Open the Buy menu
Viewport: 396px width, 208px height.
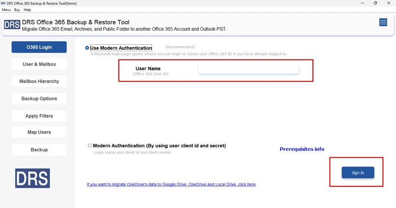pyautogui.click(x=17, y=10)
